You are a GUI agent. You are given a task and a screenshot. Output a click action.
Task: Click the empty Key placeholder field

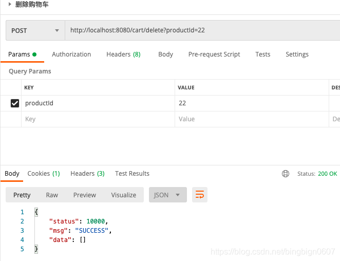98,119
